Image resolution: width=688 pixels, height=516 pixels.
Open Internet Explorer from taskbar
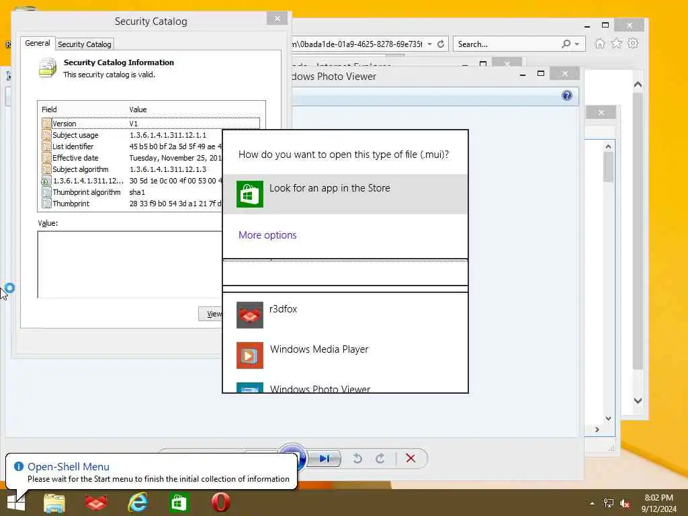click(x=138, y=503)
